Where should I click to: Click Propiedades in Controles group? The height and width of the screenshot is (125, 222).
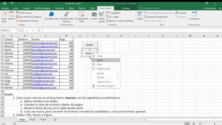point(113,13)
